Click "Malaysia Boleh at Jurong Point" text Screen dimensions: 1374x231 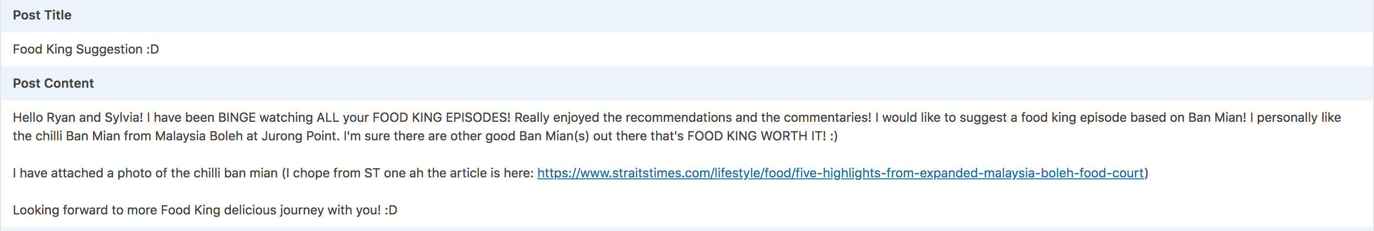pyautogui.click(x=247, y=136)
